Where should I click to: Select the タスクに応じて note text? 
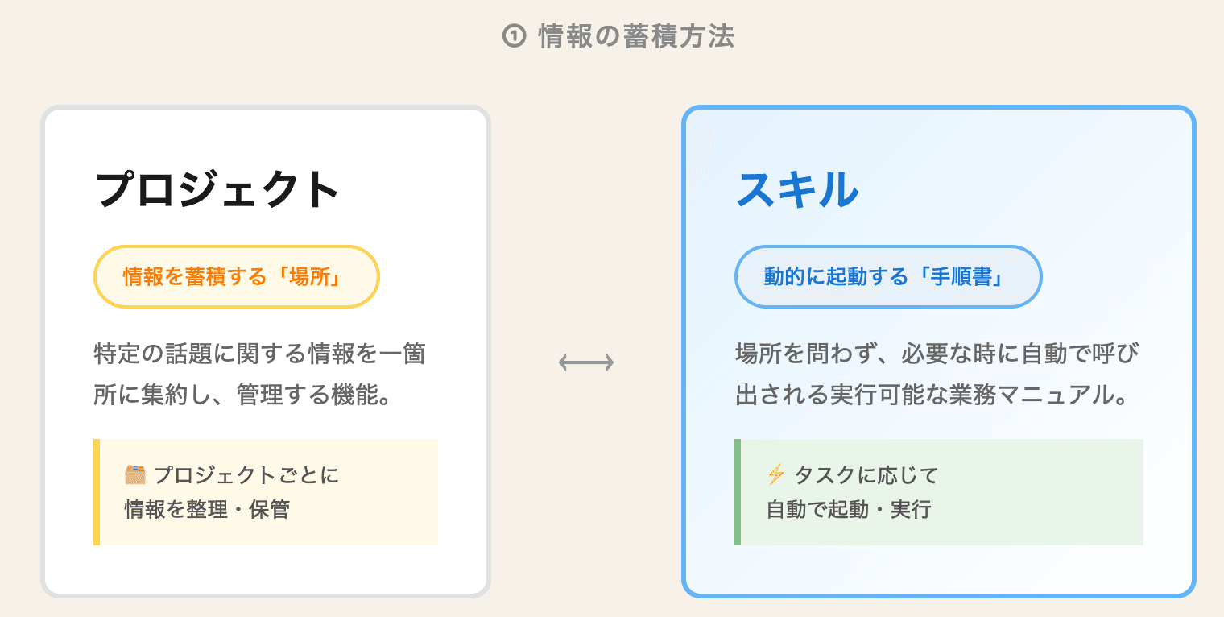866,475
